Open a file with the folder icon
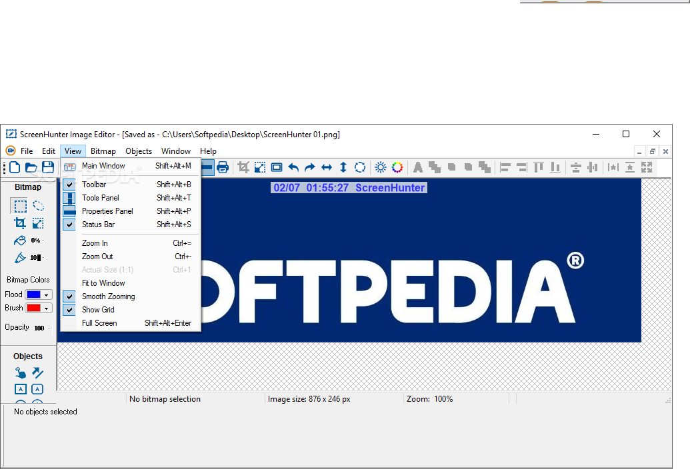The width and height of the screenshot is (690, 469). [x=31, y=167]
